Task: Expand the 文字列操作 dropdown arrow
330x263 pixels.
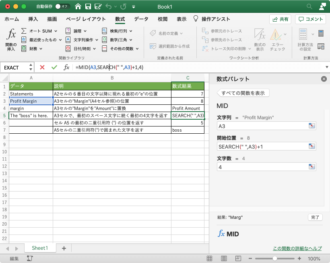Action: pyautogui.click(x=97, y=40)
